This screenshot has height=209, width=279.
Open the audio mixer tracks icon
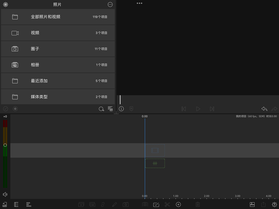click(x=29, y=205)
